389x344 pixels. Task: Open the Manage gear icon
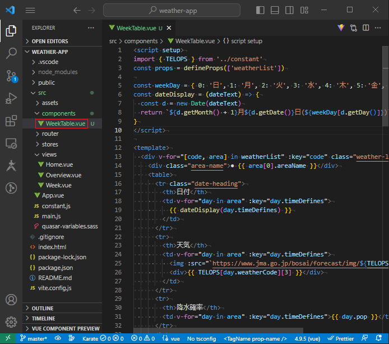coord(11,322)
